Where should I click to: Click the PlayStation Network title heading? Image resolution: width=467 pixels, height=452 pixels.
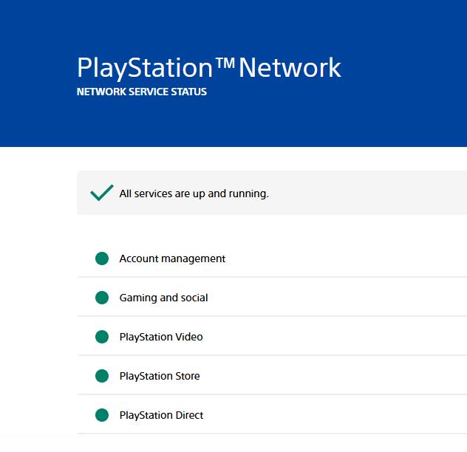[x=209, y=68]
